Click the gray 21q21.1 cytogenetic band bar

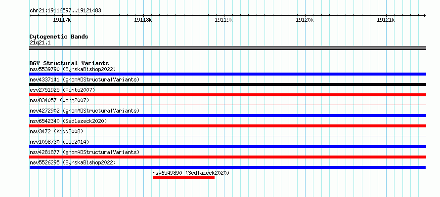point(227,48)
